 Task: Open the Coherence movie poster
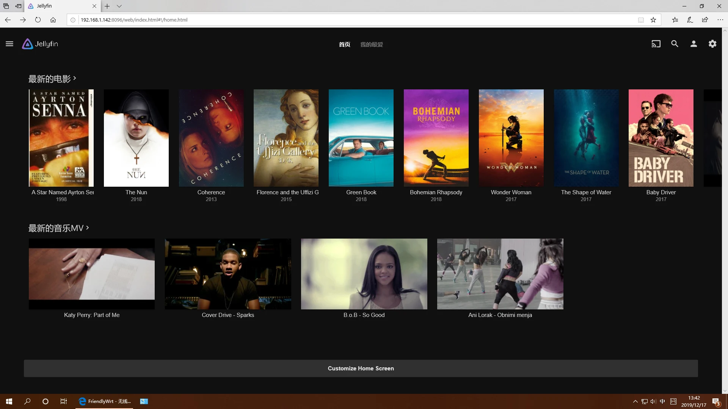(x=211, y=138)
